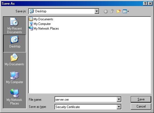
Task: Go up one folder level
Action: (112, 11)
